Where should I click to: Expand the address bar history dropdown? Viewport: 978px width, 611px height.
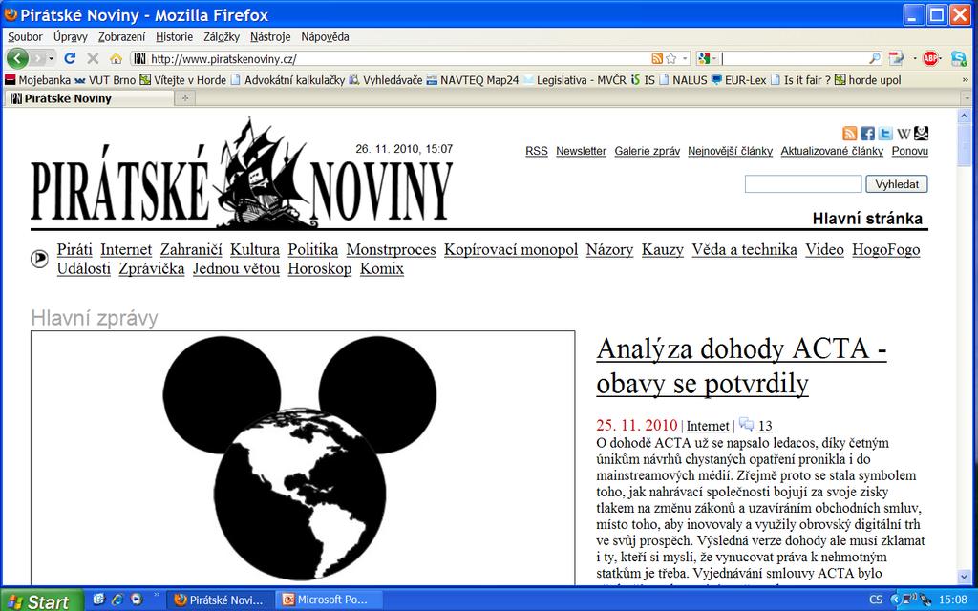685,58
